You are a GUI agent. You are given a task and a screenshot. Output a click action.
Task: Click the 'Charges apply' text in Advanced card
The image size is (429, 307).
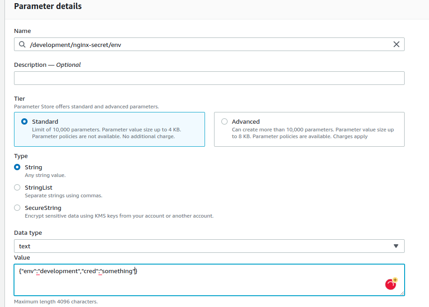350,136
